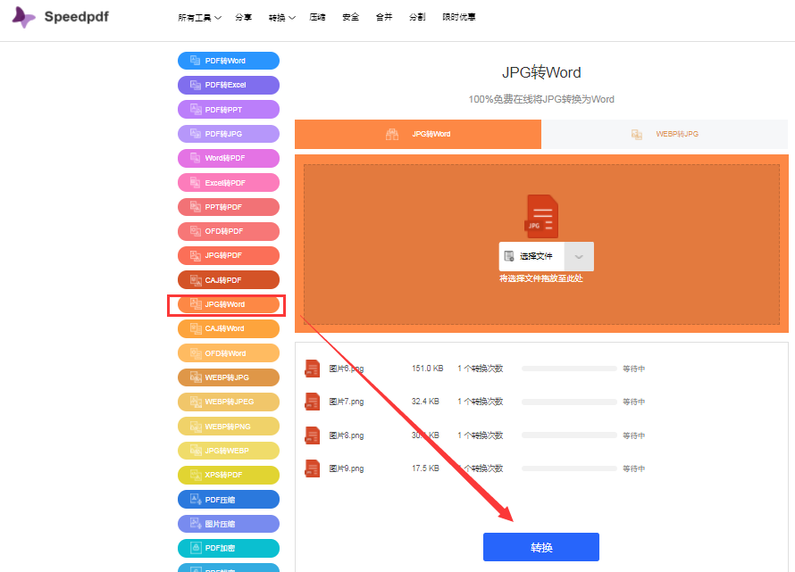This screenshot has width=795, height=572.
Task: Click the blue 转换 convert button
Action: click(x=541, y=547)
